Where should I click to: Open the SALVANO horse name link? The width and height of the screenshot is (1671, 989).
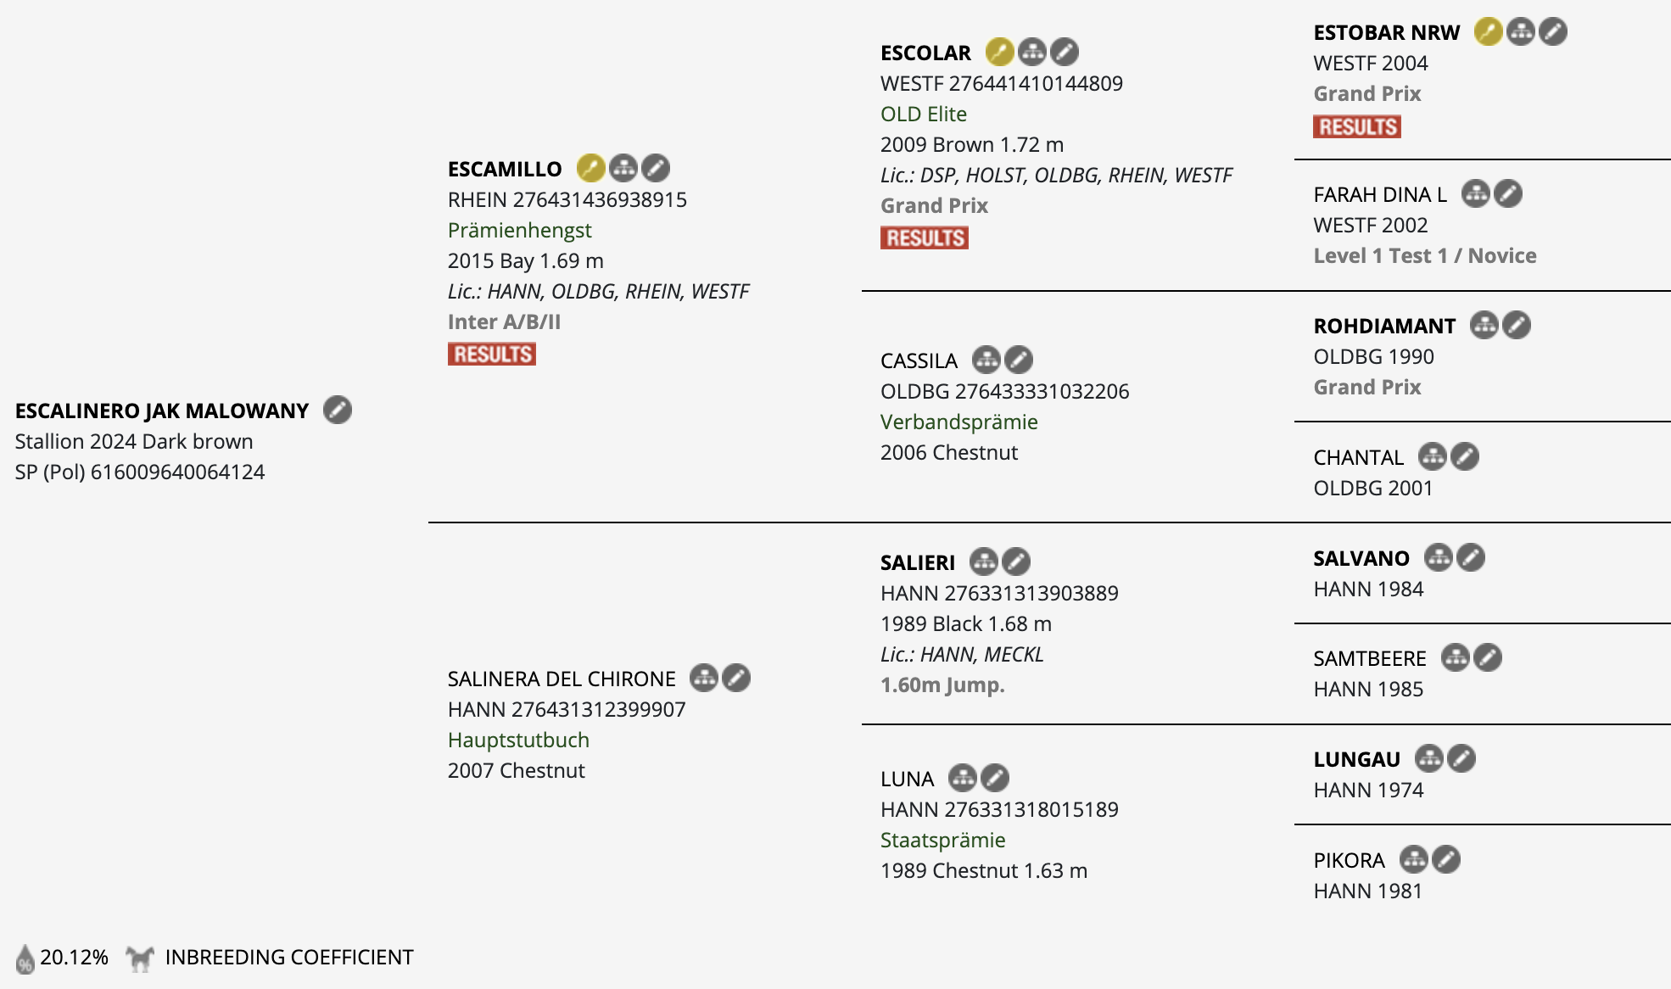point(1361,559)
